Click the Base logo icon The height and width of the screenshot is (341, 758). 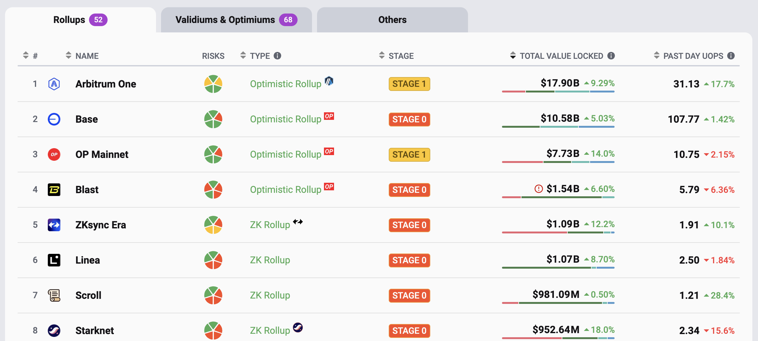pyautogui.click(x=54, y=119)
